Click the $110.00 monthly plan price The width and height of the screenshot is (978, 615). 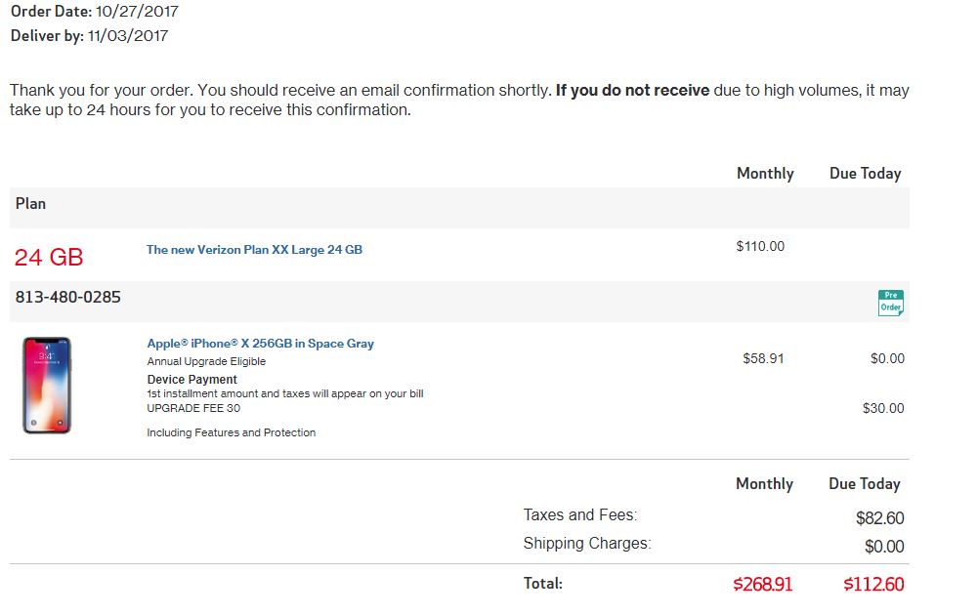[x=760, y=246]
